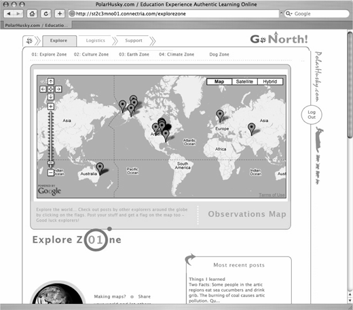Open the map Terms of Use link
353x310 pixels.
coord(272,195)
